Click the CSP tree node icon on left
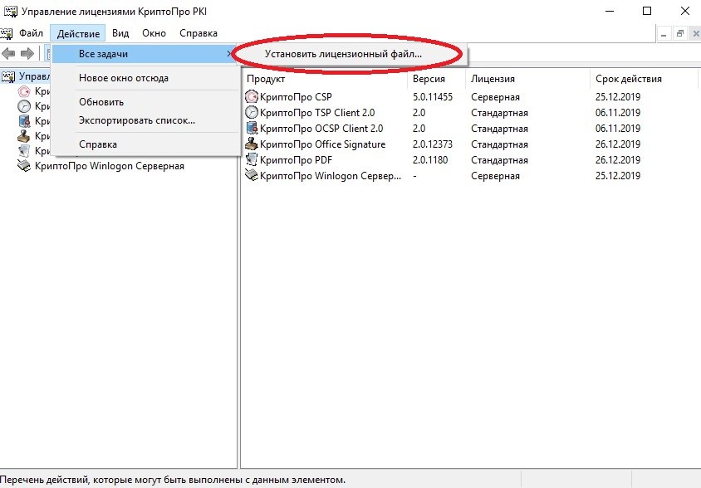Screen dimensions: 701x488 (24, 91)
